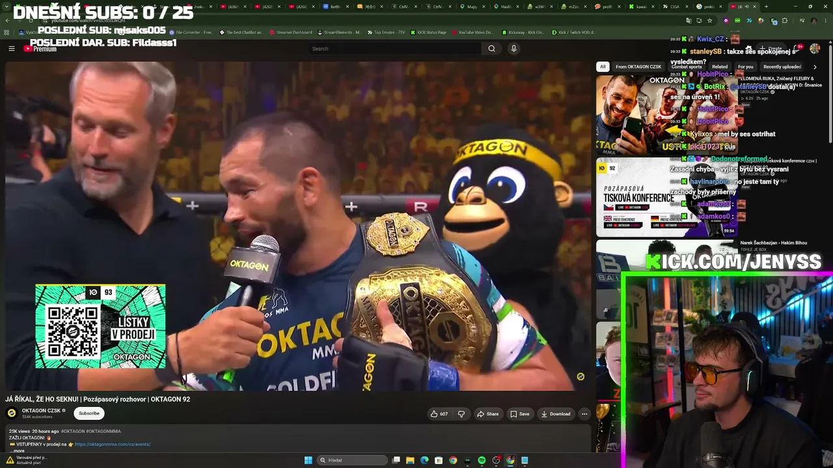Open the OKTAGON CZSK channel name link

pos(42,411)
